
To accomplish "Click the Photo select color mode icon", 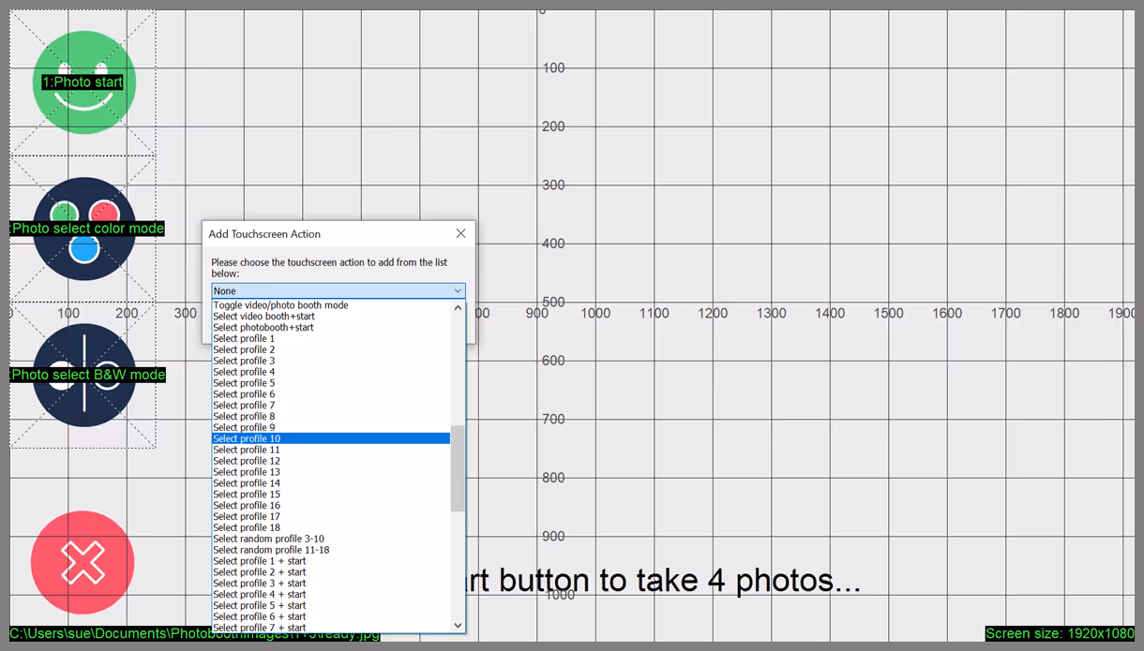I will click(84, 229).
